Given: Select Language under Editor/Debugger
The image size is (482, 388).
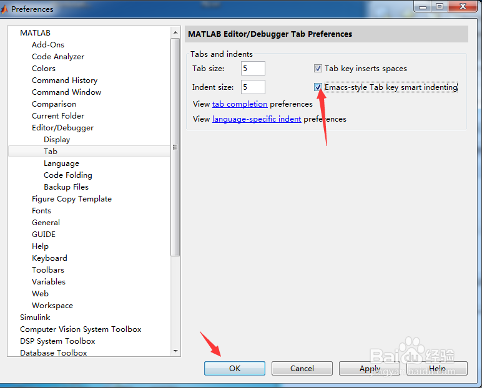Looking at the screenshot, I should [61, 163].
